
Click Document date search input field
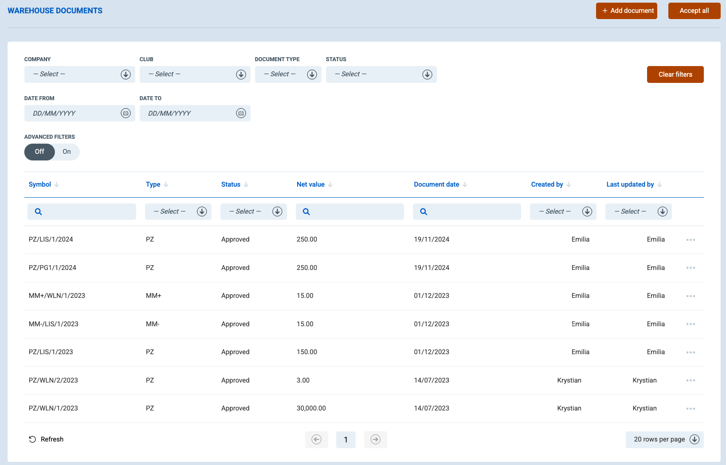pyautogui.click(x=467, y=212)
